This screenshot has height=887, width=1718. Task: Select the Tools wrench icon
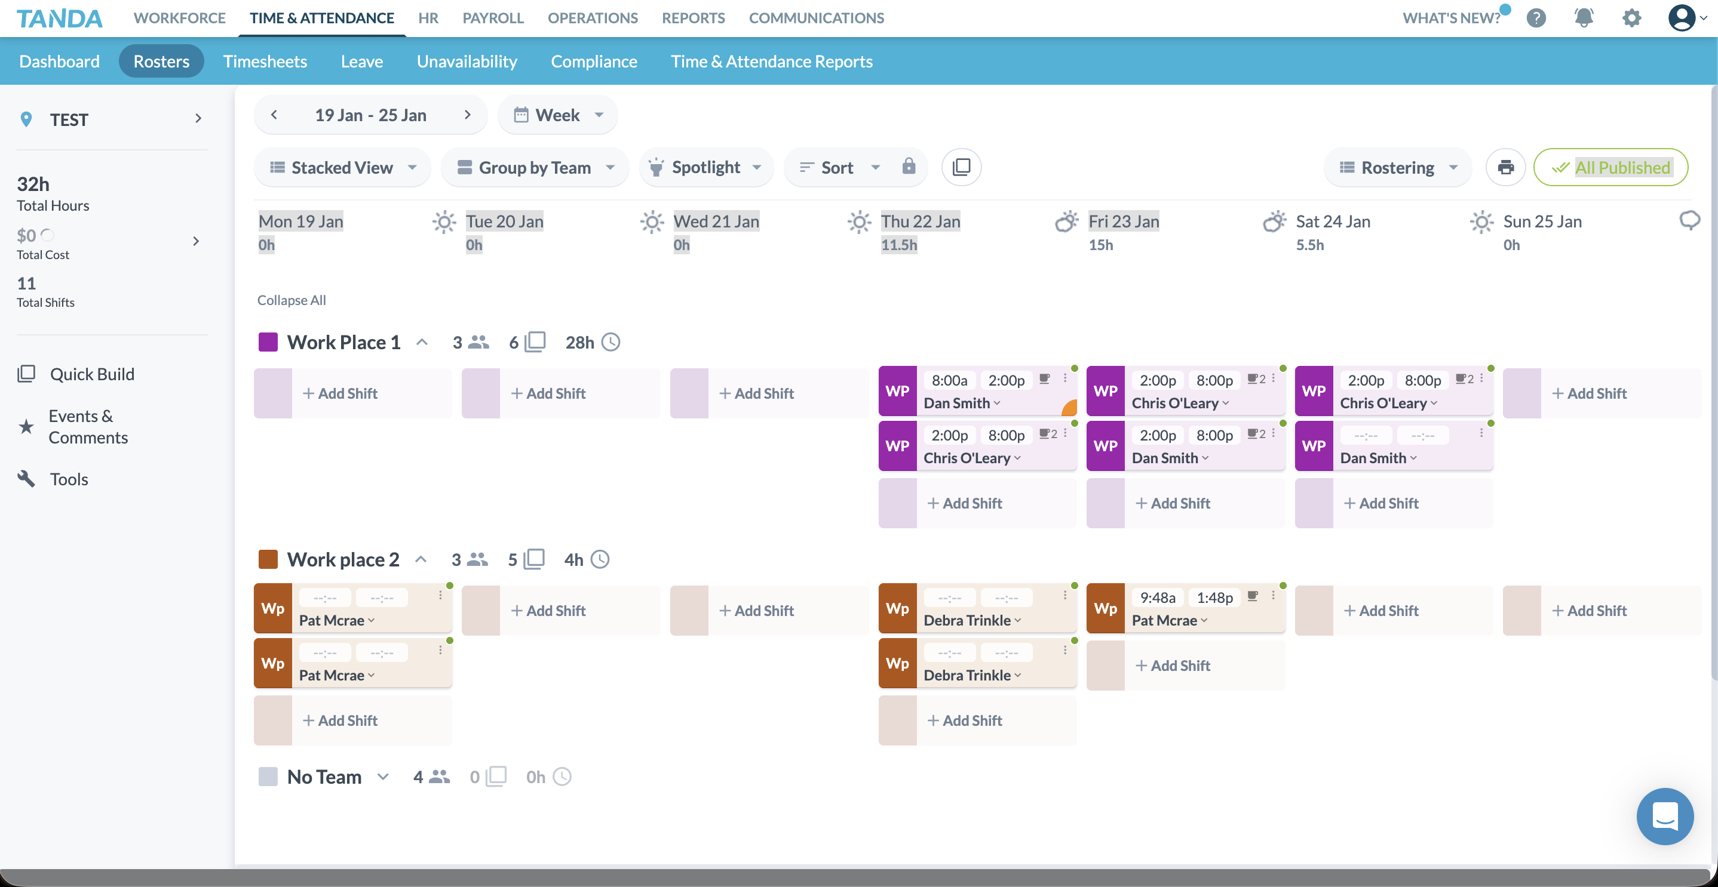[26, 479]
